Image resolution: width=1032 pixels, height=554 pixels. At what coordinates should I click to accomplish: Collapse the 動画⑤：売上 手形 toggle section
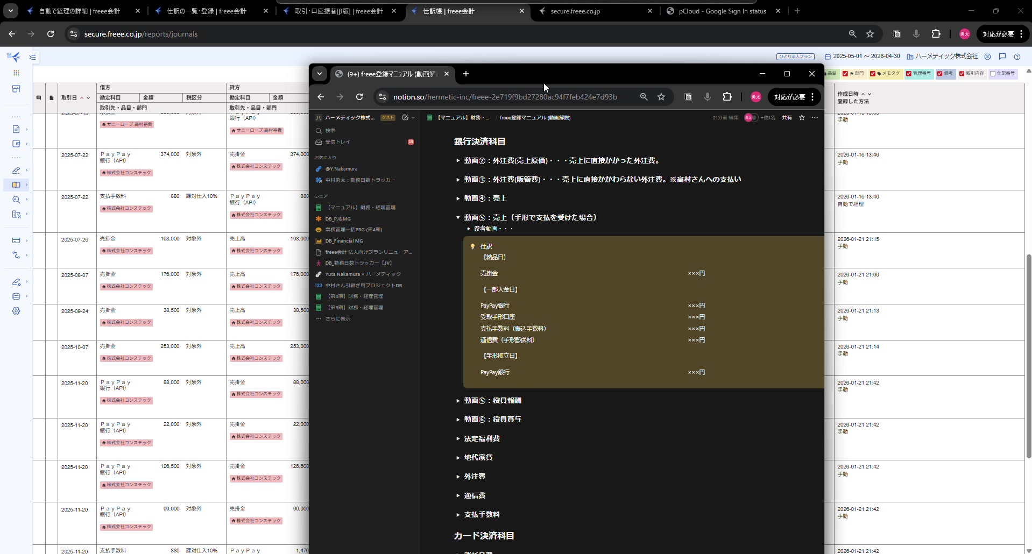point(458,217)
